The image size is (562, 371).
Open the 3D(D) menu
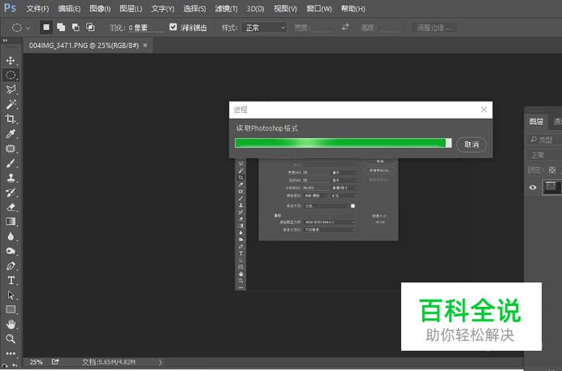click(256, 9)
